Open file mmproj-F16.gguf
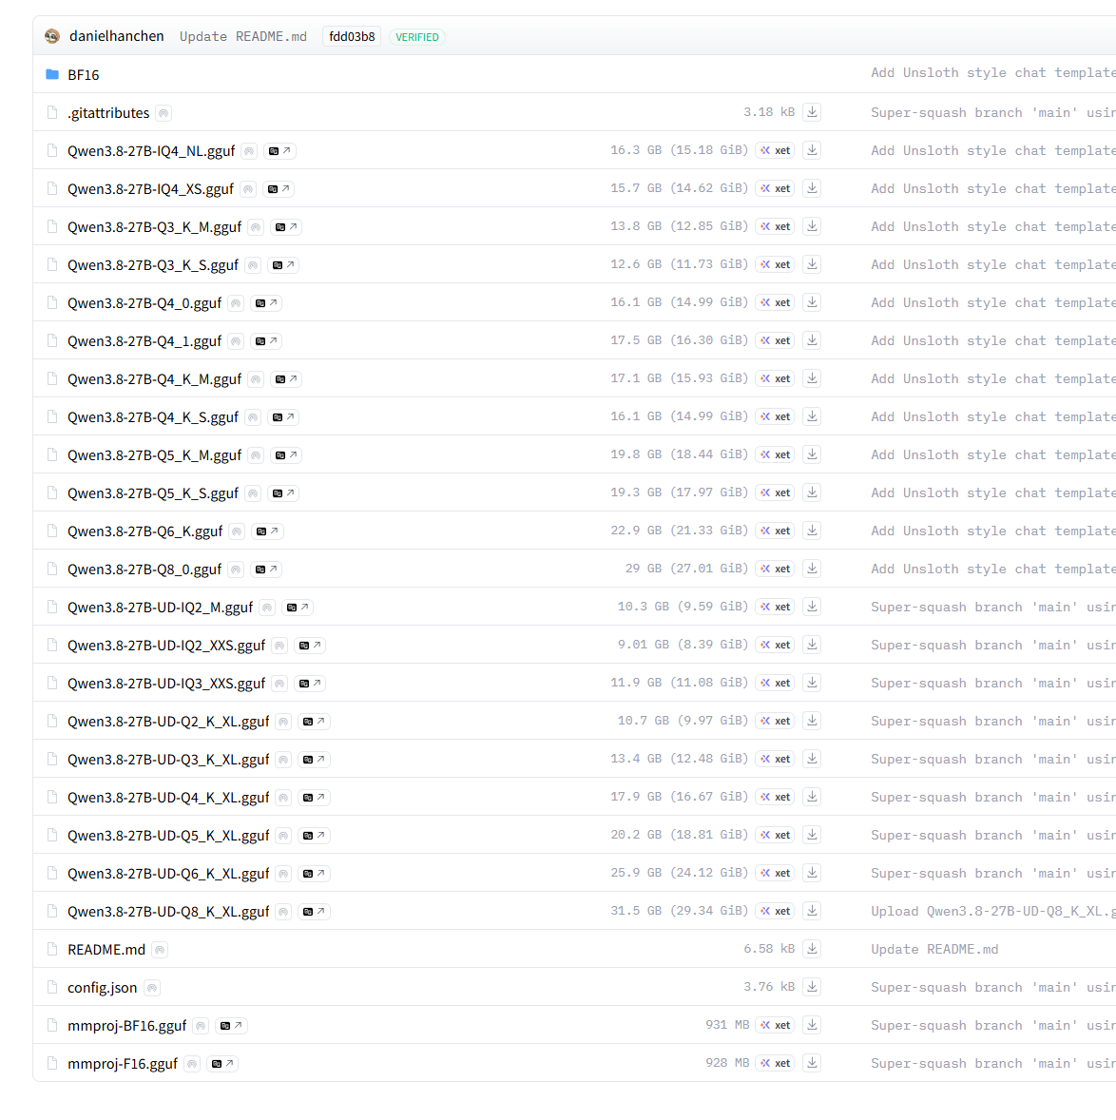 pyautogui.click(x=122, y=1064)
